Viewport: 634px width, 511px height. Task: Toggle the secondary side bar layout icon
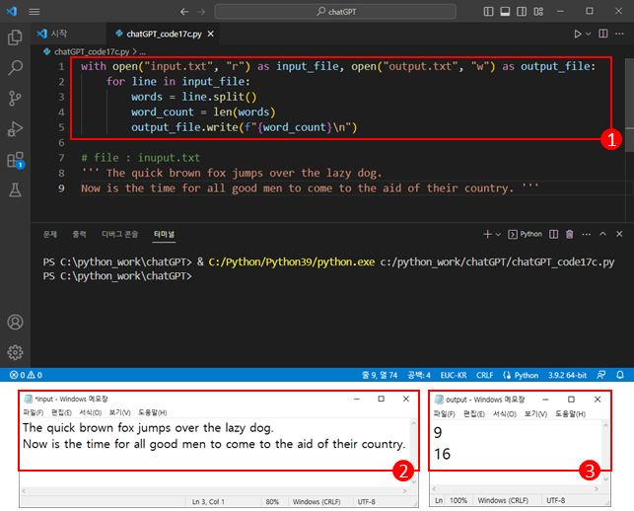tap(522, 11)
